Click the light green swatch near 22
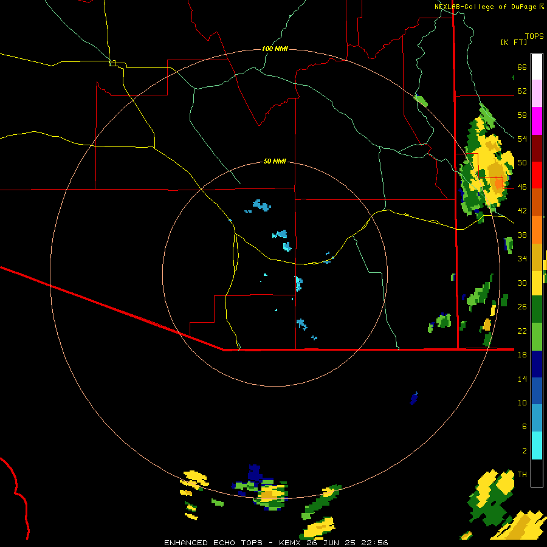The height and width of the screenshot is (547, 547). click(x=537, y=337)
